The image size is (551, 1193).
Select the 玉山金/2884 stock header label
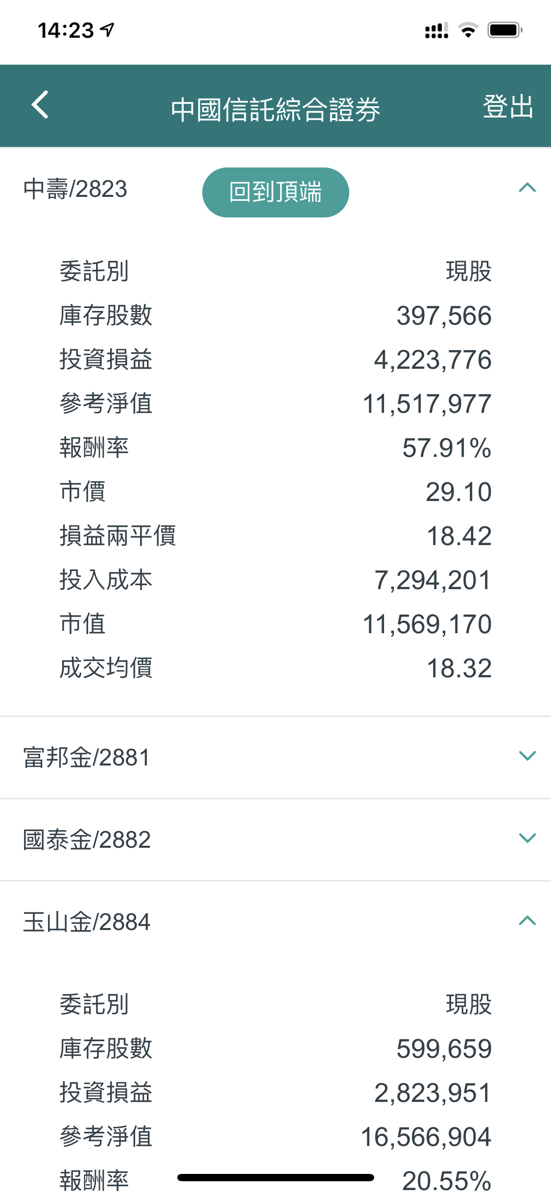87,922
